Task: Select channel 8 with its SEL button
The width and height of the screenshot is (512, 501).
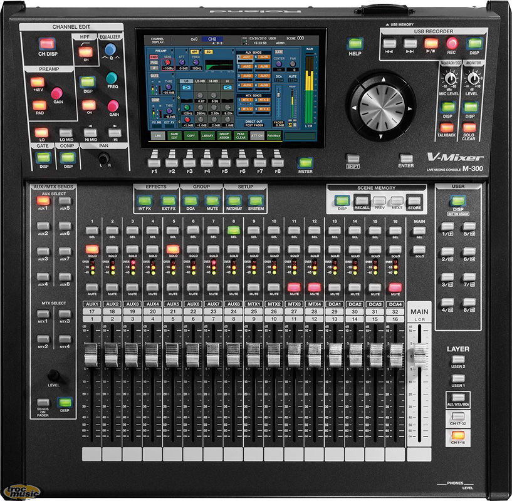Action: pyautogui.click(x=233, y=230)
